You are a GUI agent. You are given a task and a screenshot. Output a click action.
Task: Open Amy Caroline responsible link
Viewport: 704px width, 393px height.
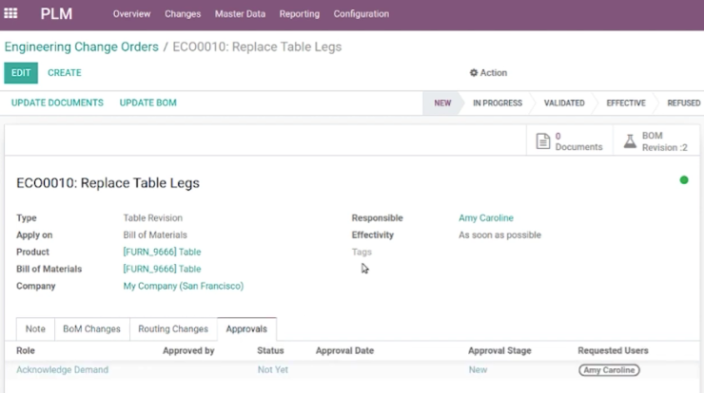pyautogui.click(x=486, y=217)
